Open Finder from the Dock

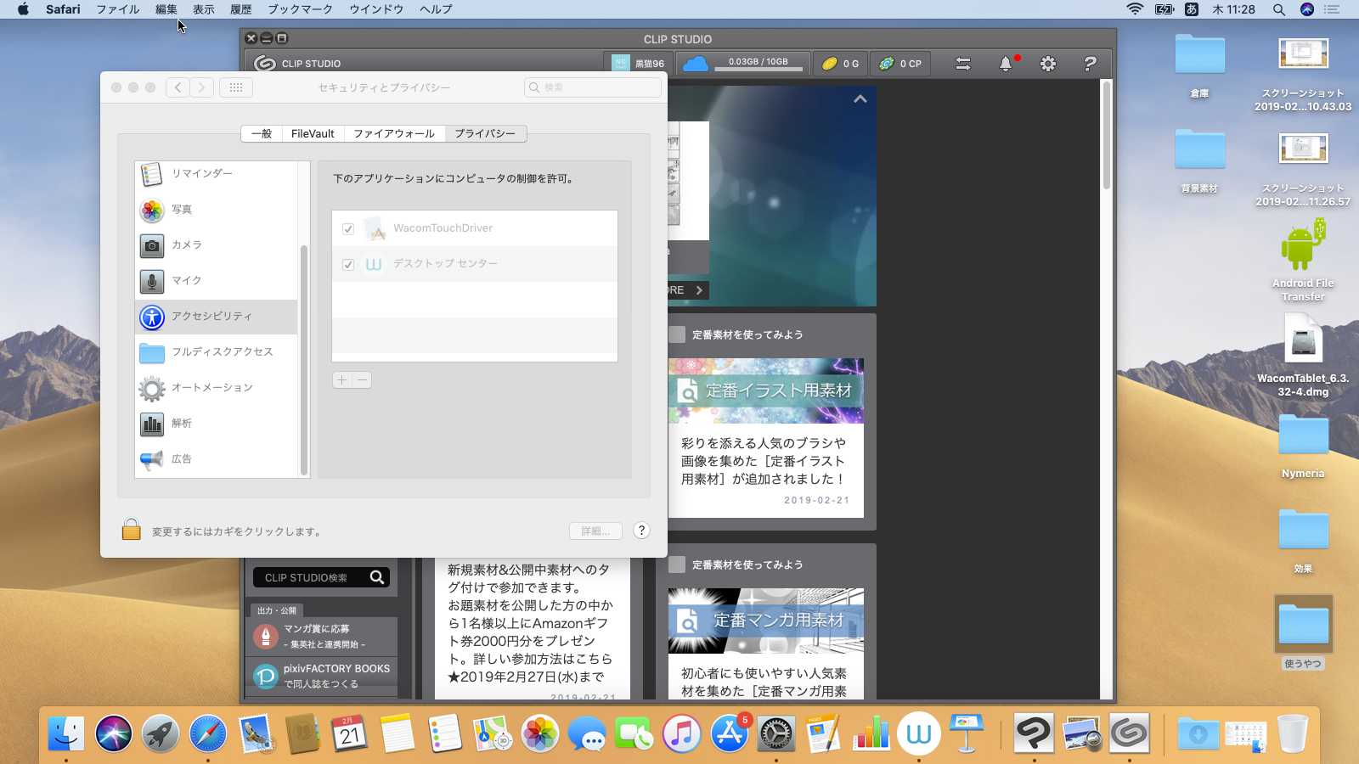65,733
